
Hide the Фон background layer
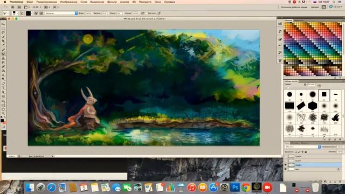286,169
